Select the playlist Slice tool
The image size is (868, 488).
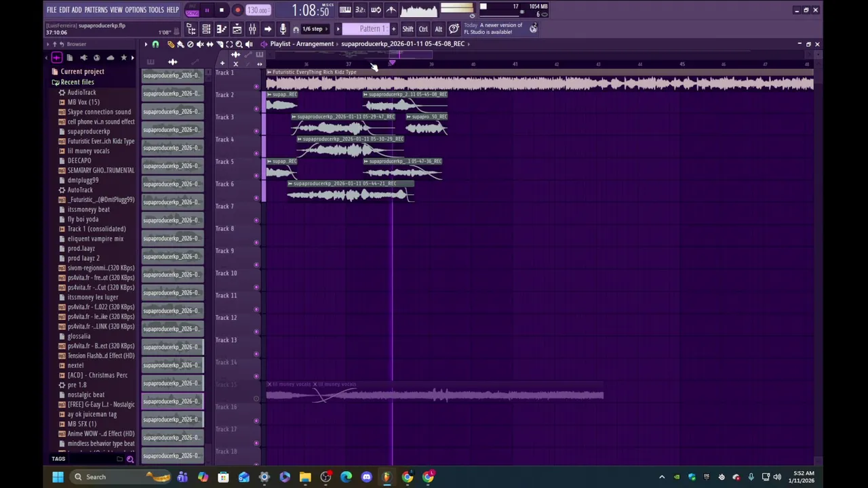click(220, 44)
